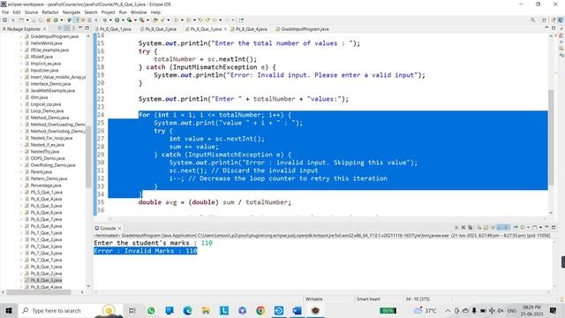565x318 pixels.
Task: Select HelloWorld.java in Package Explorer
Action: click(46, 43)
